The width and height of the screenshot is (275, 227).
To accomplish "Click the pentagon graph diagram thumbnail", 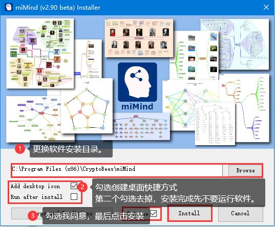I will (87, 106).
